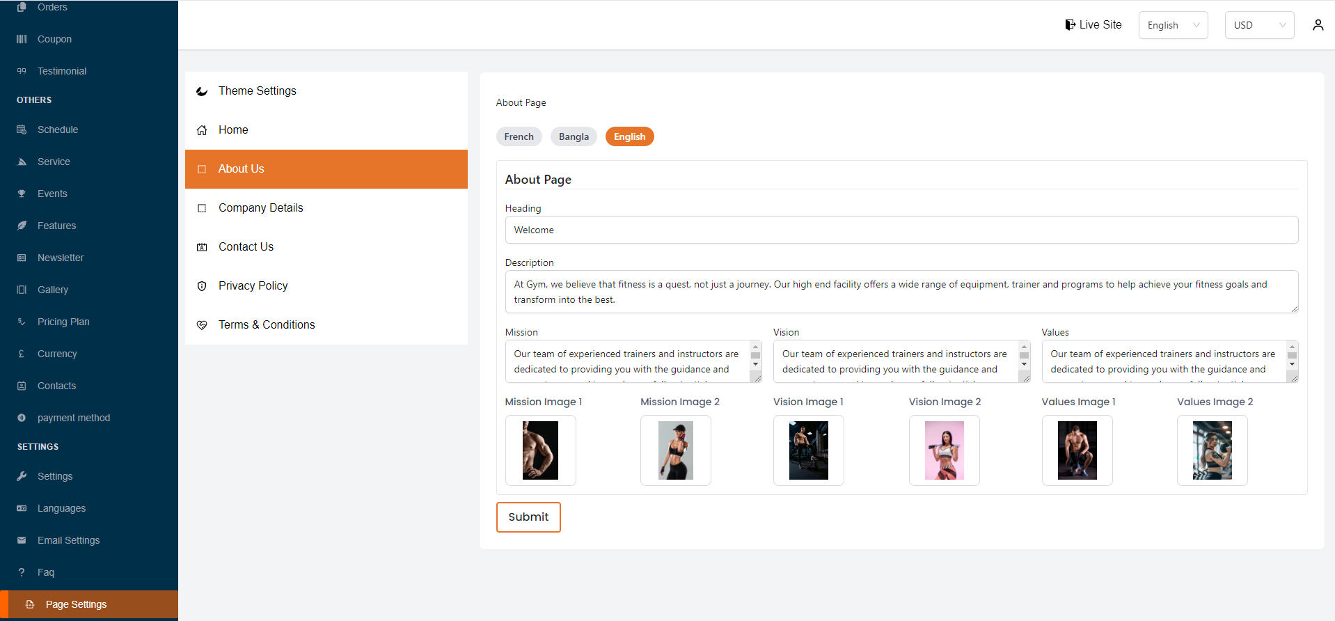Screen dimensions: 1335x621
Task: Open the Contact Us menu item
Action: [246, 246]
